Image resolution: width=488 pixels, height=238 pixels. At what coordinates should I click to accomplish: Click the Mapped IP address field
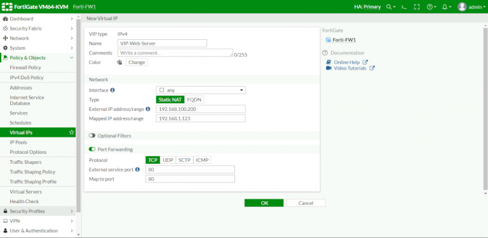pyautogui.click(x=201, y=118)
